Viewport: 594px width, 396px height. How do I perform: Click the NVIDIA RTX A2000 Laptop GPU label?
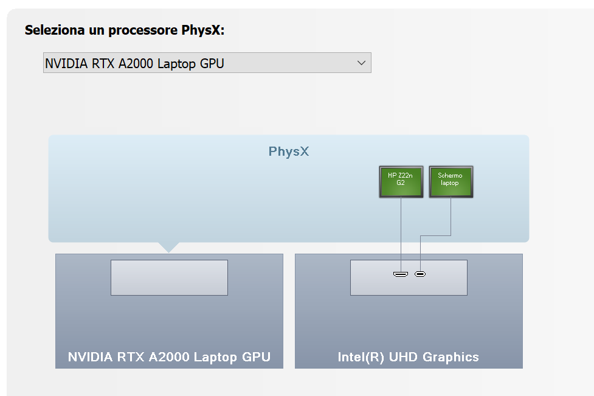(169, 357)
